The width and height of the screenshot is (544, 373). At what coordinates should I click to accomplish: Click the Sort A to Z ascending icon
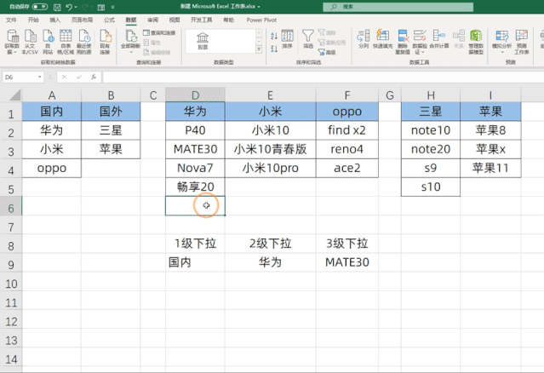coord(274,36)
